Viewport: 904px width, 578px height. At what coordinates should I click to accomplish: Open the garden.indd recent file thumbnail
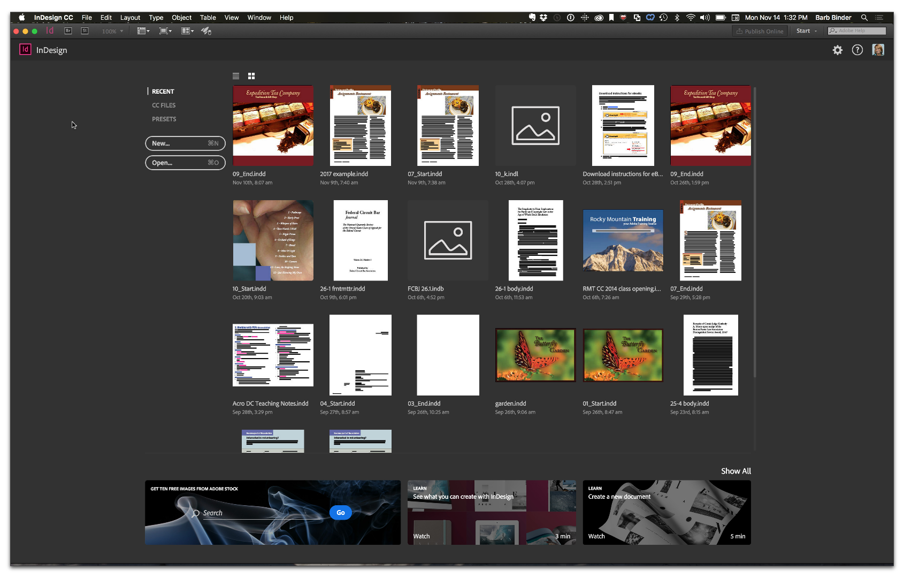click(535, 354)
